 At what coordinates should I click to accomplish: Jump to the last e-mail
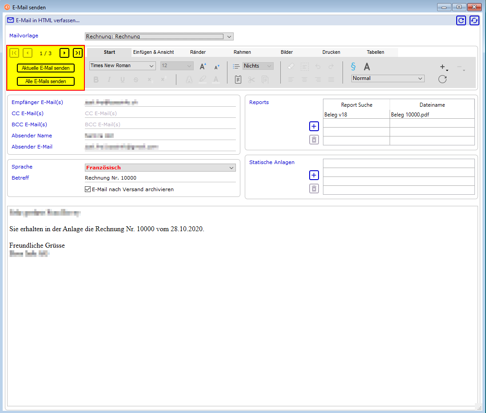tap(78, 53)
